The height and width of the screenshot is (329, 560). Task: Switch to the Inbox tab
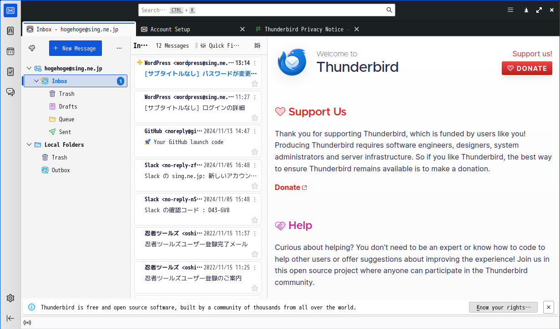pyautogui.click(x=79, y=29)
